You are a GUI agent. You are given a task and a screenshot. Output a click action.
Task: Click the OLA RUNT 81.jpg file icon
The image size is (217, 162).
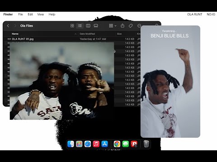coord(9,39)
